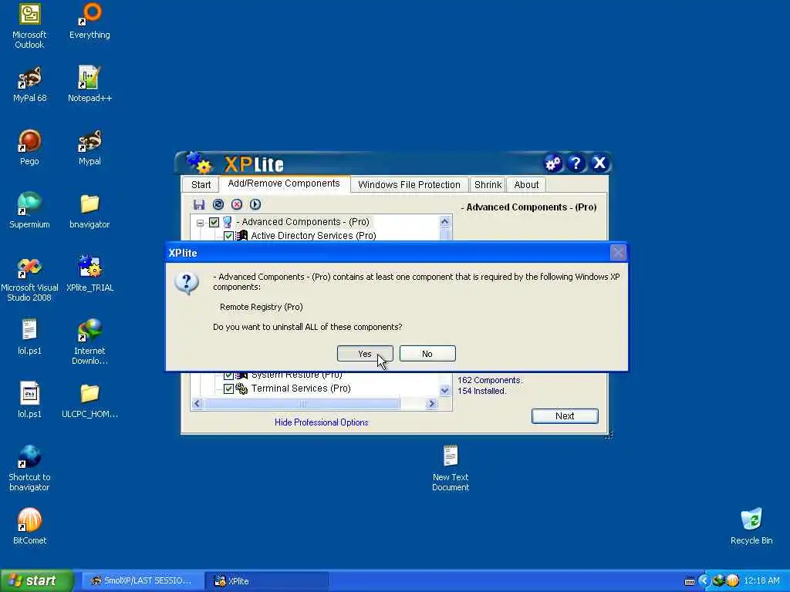Image resolution: width=790 pixels, height=592 pixels.
Task: Open the Start tab in XPlite
Action: point(201,185)
